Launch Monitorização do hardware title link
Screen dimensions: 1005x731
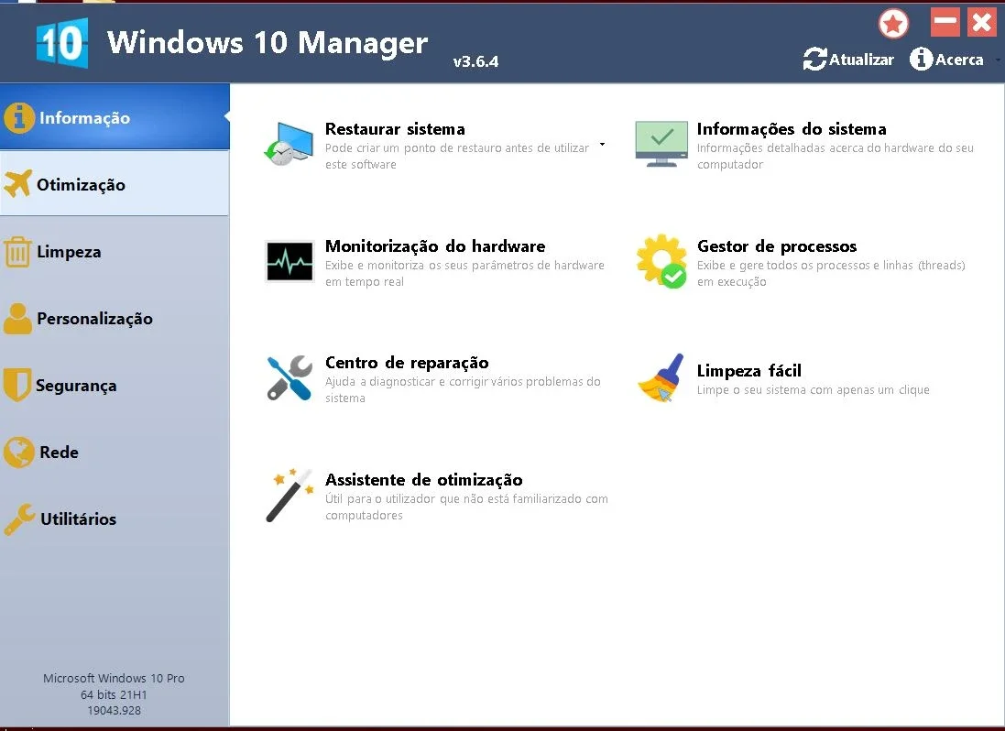pos(435,246)
